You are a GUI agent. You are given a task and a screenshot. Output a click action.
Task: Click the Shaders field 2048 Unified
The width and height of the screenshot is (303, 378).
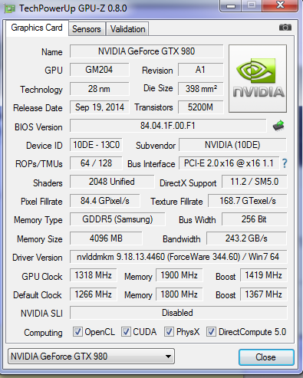coord(112,182)
